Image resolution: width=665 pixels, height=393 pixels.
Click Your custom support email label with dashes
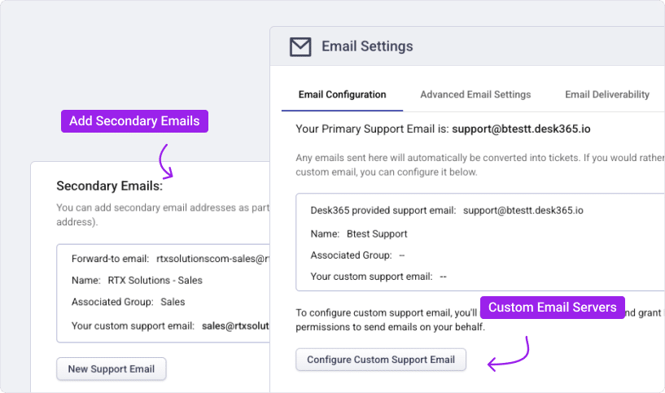[x=371, y=277]
